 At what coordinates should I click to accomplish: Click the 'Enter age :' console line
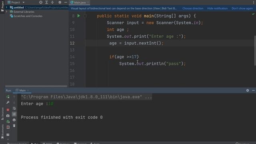coord(37,104)
